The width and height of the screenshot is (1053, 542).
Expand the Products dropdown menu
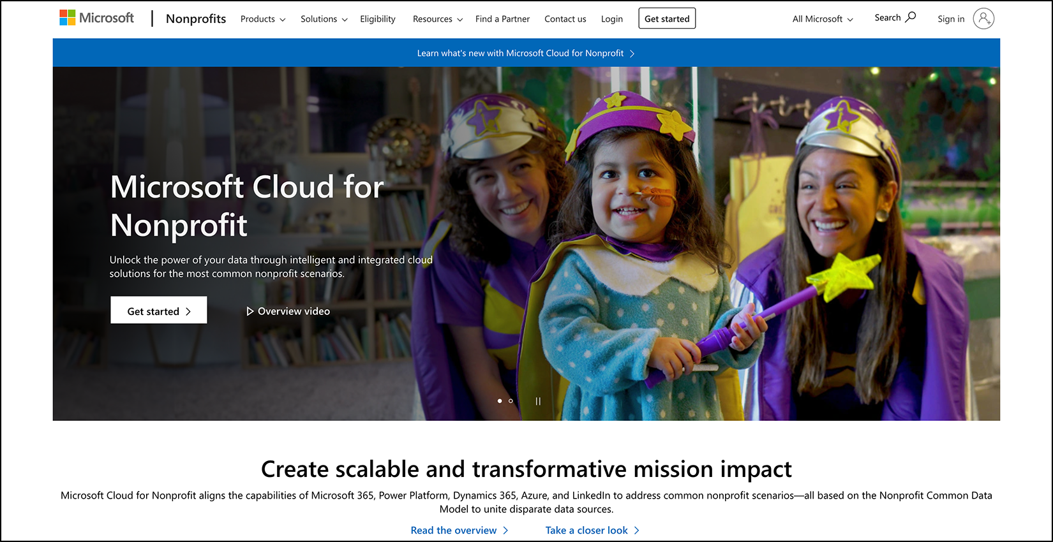[263, 19]
